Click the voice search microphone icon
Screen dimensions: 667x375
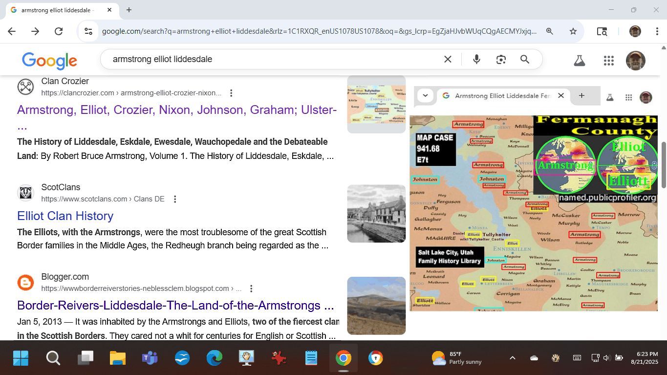point(476,59)
